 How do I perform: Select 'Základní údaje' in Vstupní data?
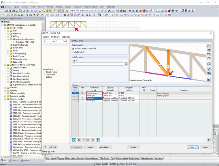click(51, 72)
